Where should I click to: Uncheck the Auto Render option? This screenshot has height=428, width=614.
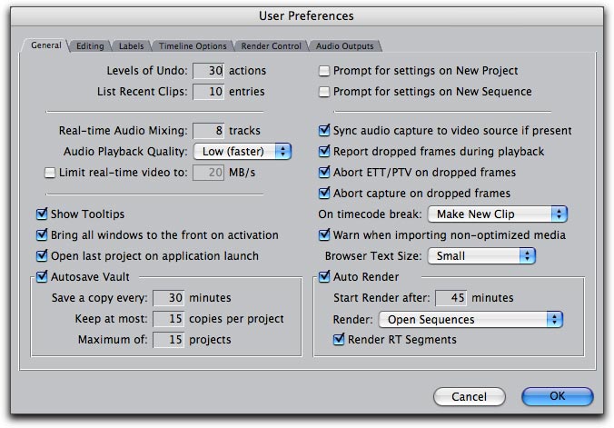coord(324,276)
